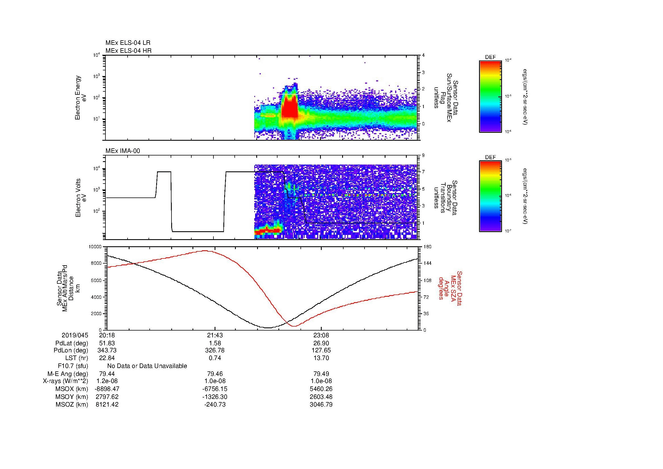Click the LST value '22.84'
The image size is (663, 469).
pyautogui.click(x=107, y=358)
